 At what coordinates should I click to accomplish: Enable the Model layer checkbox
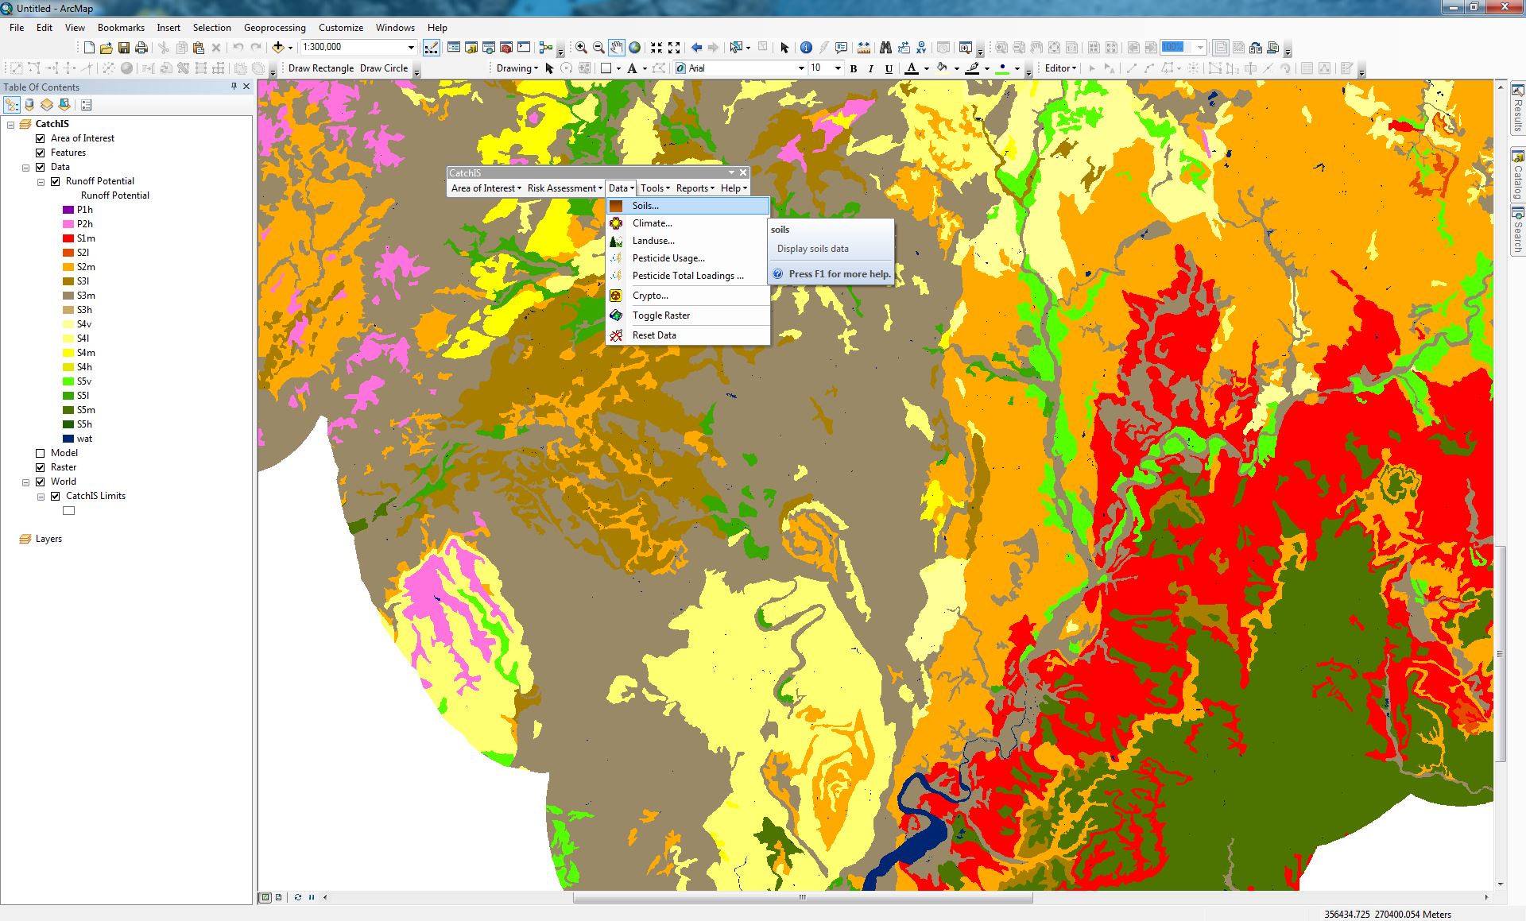(x=41, y=453)
